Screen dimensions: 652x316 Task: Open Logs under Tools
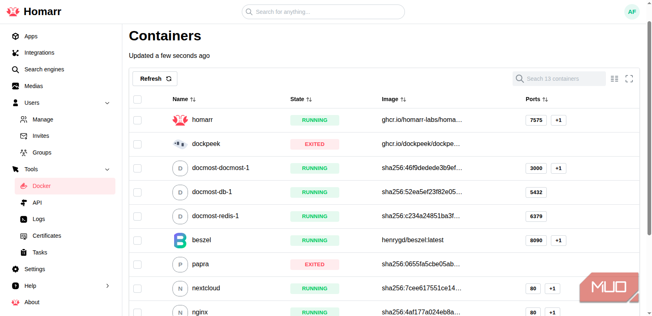pos(39,219)
